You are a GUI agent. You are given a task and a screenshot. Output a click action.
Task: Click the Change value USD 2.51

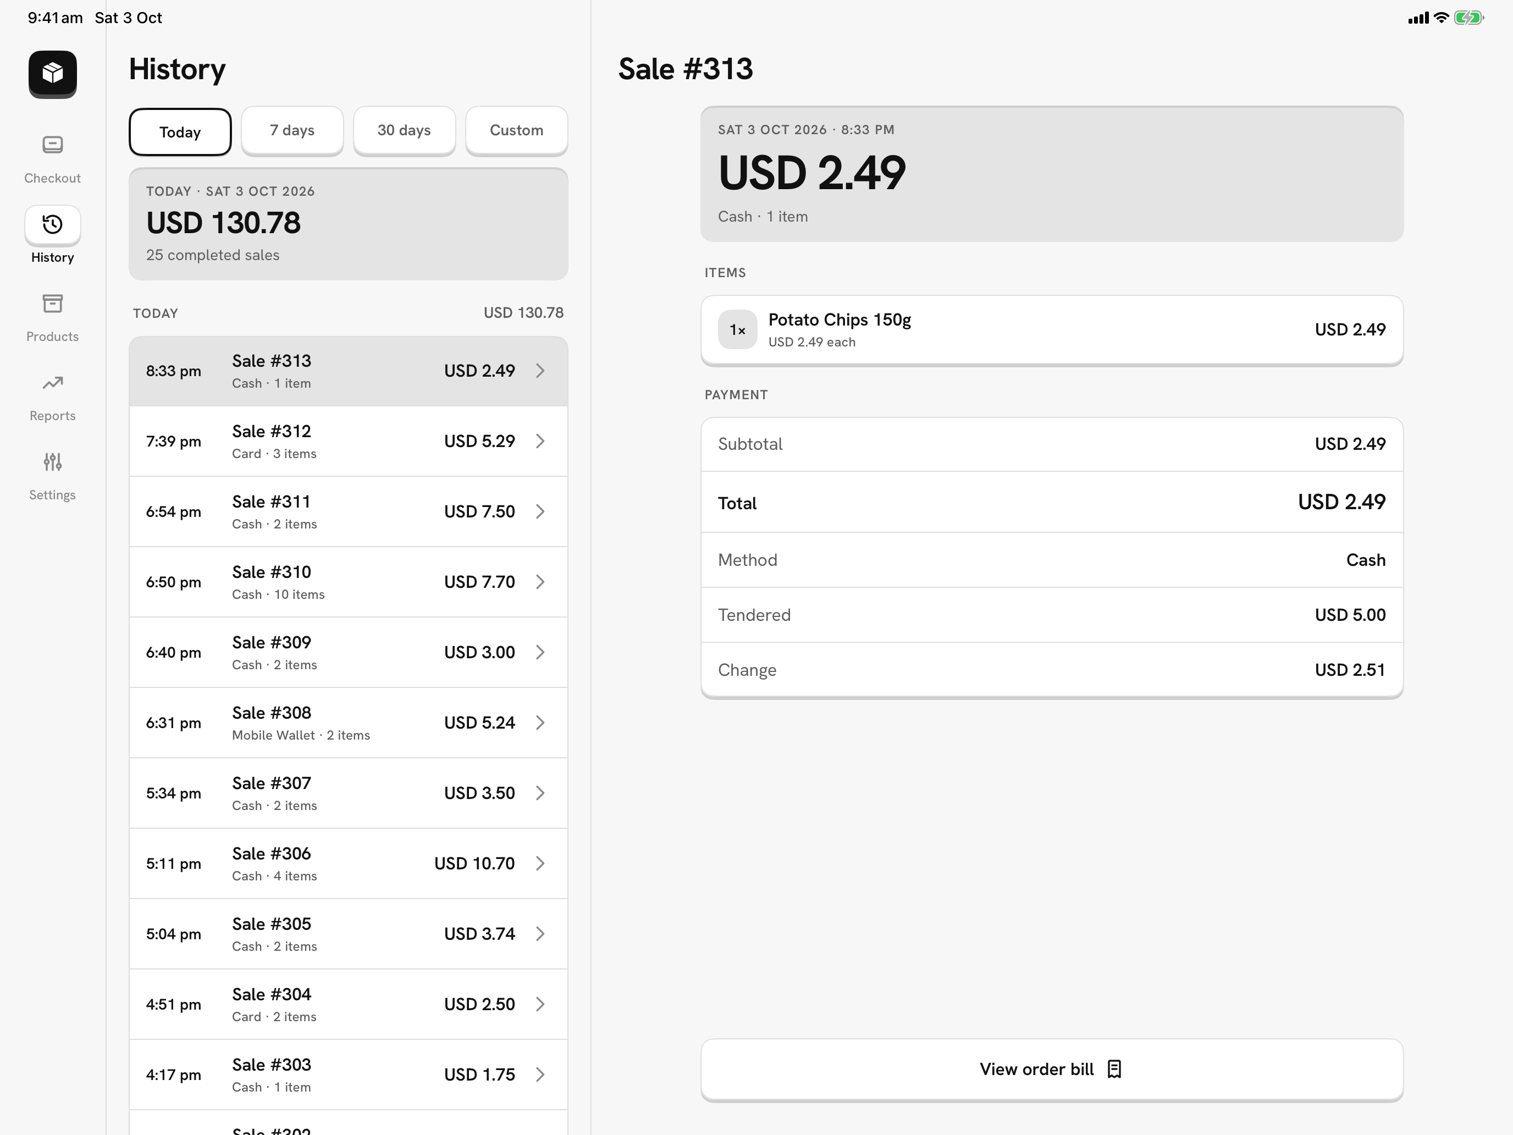1350,670
